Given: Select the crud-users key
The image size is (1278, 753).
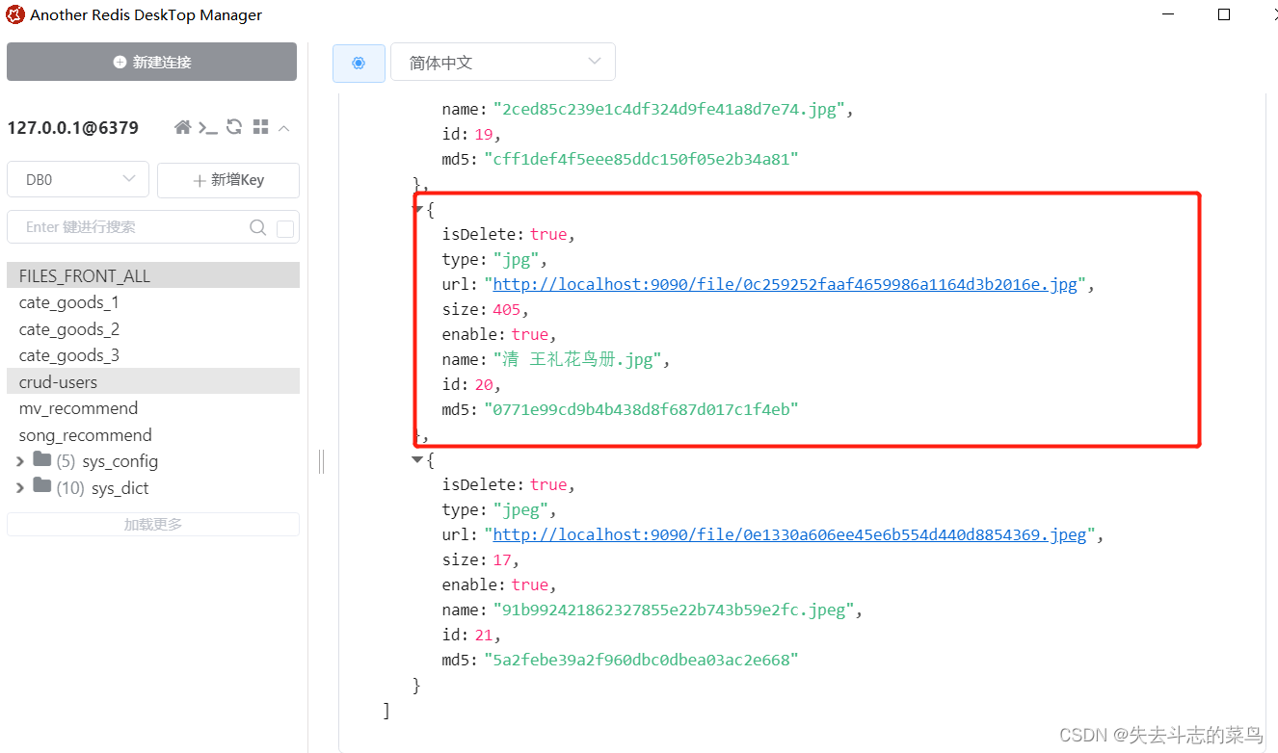Looking at the screenshot, I should coord(153,382).
